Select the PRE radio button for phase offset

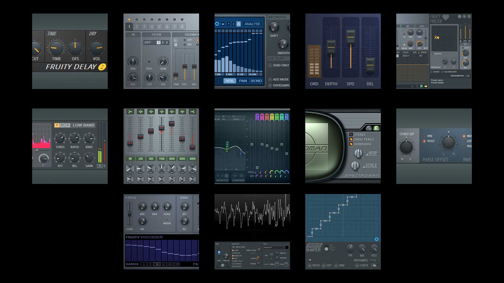[x=424, y=136]
